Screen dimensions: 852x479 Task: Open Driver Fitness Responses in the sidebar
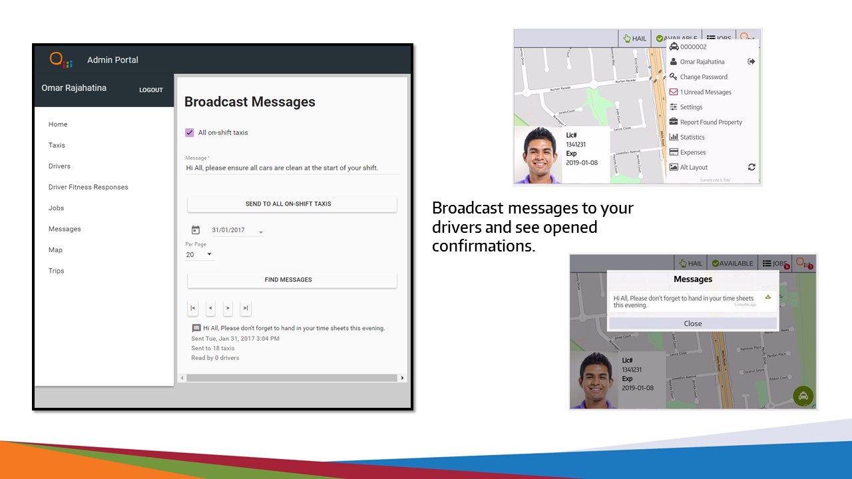(x=88, y=187)
